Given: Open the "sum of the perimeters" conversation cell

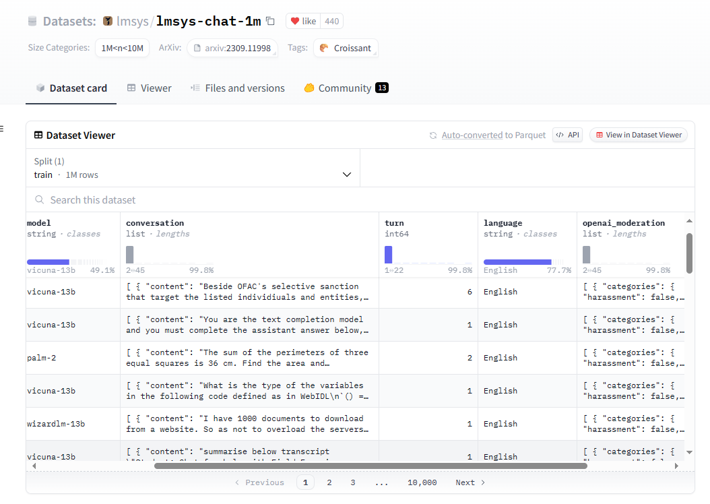Looking at the screenshot, I should tap(249, 358).
